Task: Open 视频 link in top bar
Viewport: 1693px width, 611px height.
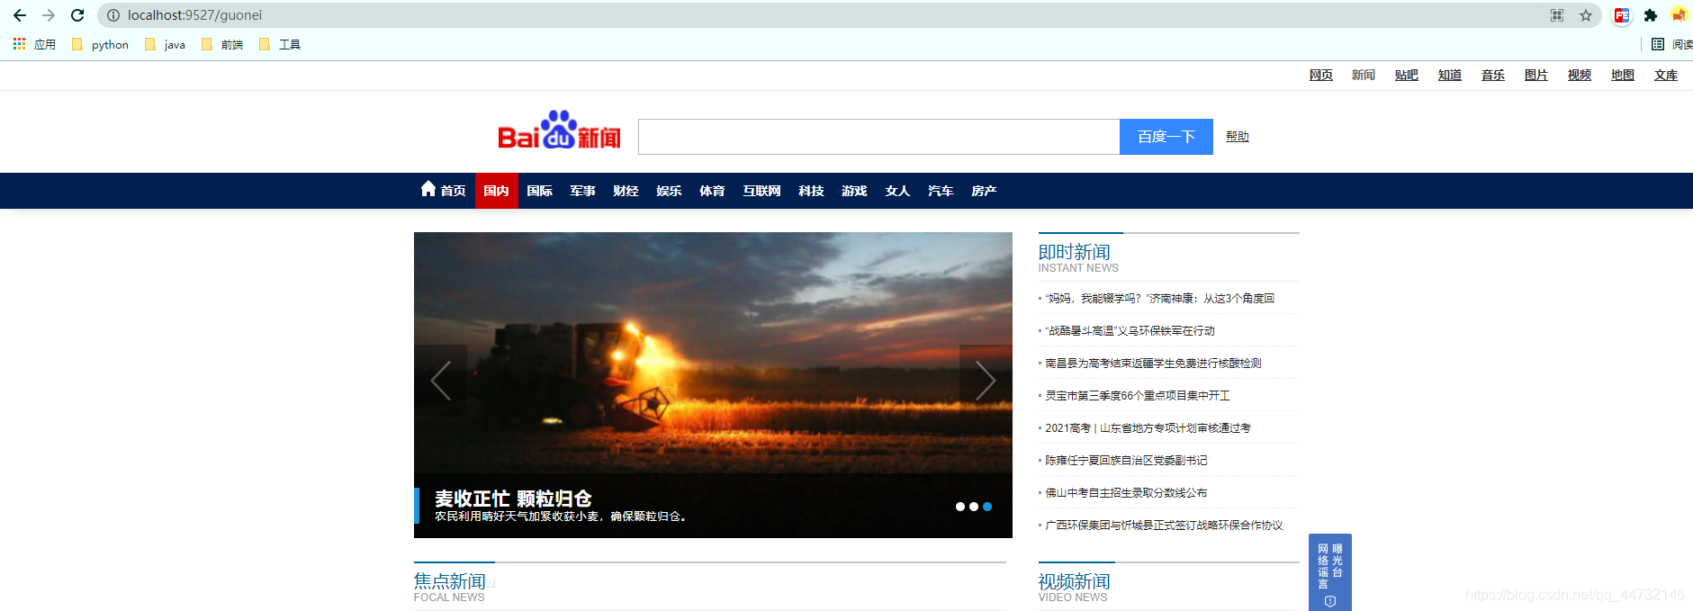Action: [x=1580, y=75]
